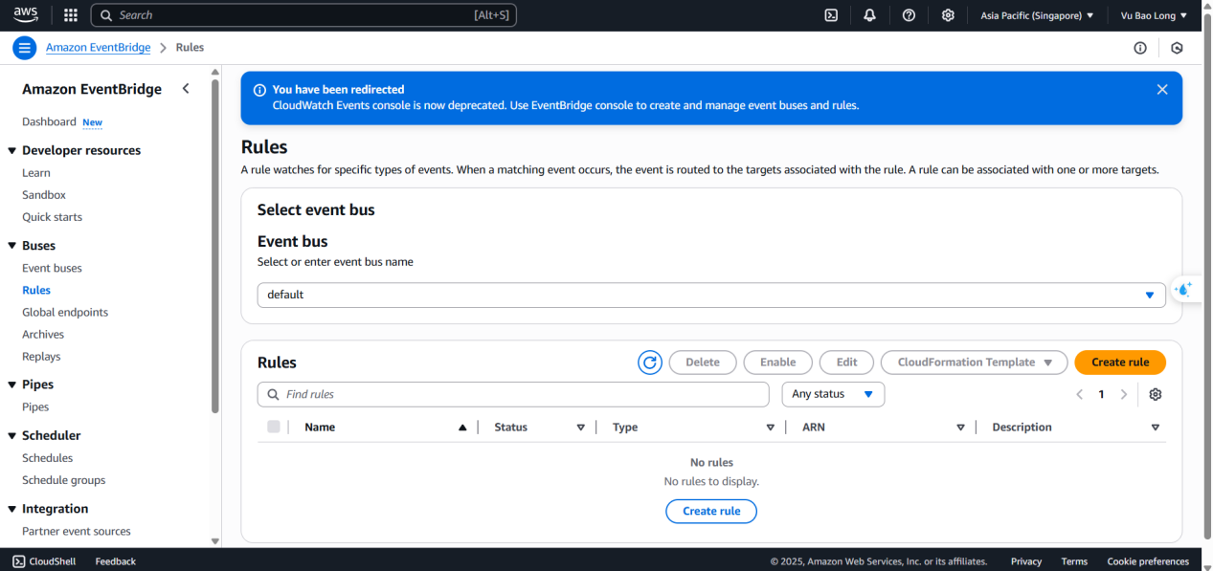Launch CloudShell from the top bar icon

832,15
